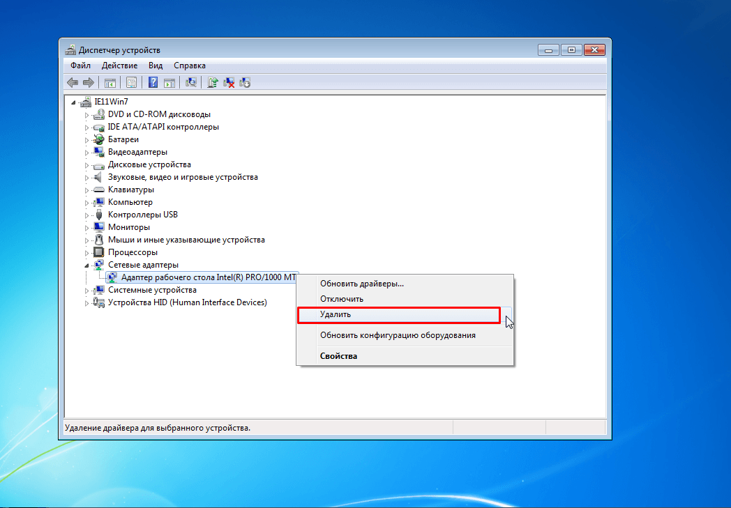Screen dimensions: 731x508
Task: Expand the Компьютер node
Action: [86, 203]
